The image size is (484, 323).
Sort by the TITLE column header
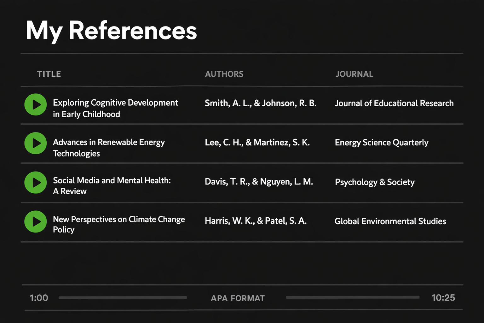click(49, 74)
